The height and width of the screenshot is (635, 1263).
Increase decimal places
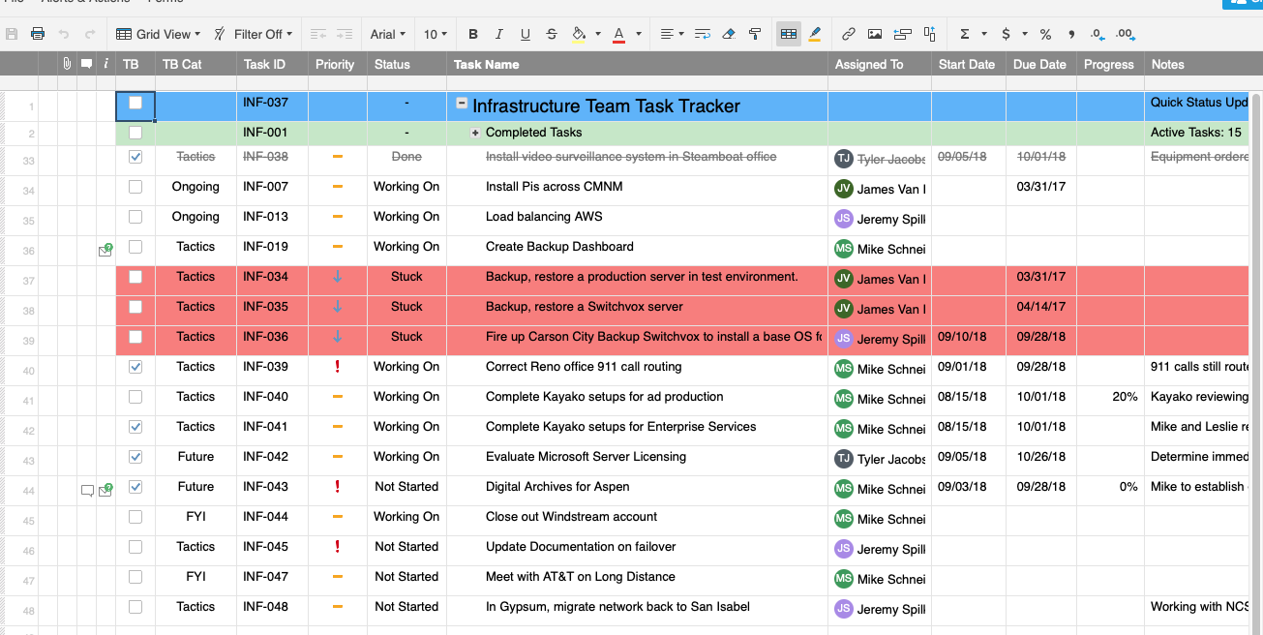(x=1125, y=34)
